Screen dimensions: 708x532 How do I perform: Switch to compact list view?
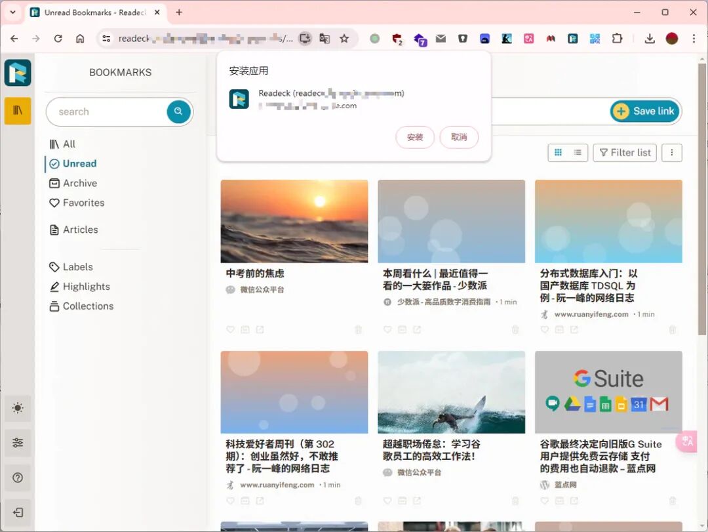[x=578, y=153]
